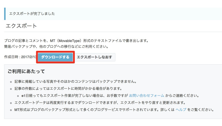Viewport: 222px width, 126px height.
Task: Open the お問い合わせフォーム link
Action: point(147,96)
